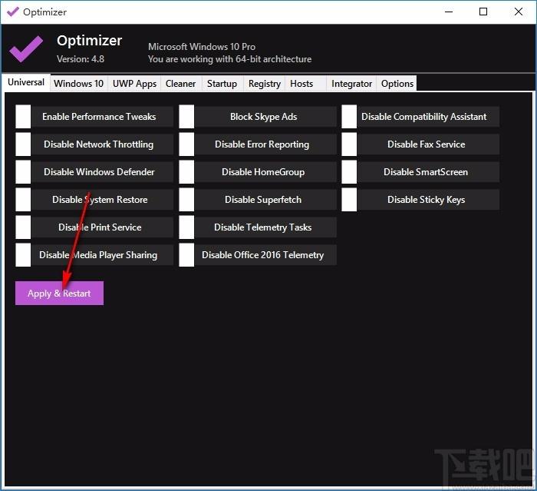Image resolution: width=537 pixels, height=491 pixels.
Task: Click the Disable Sticky Keys label button
Action: tap(428, 199)
